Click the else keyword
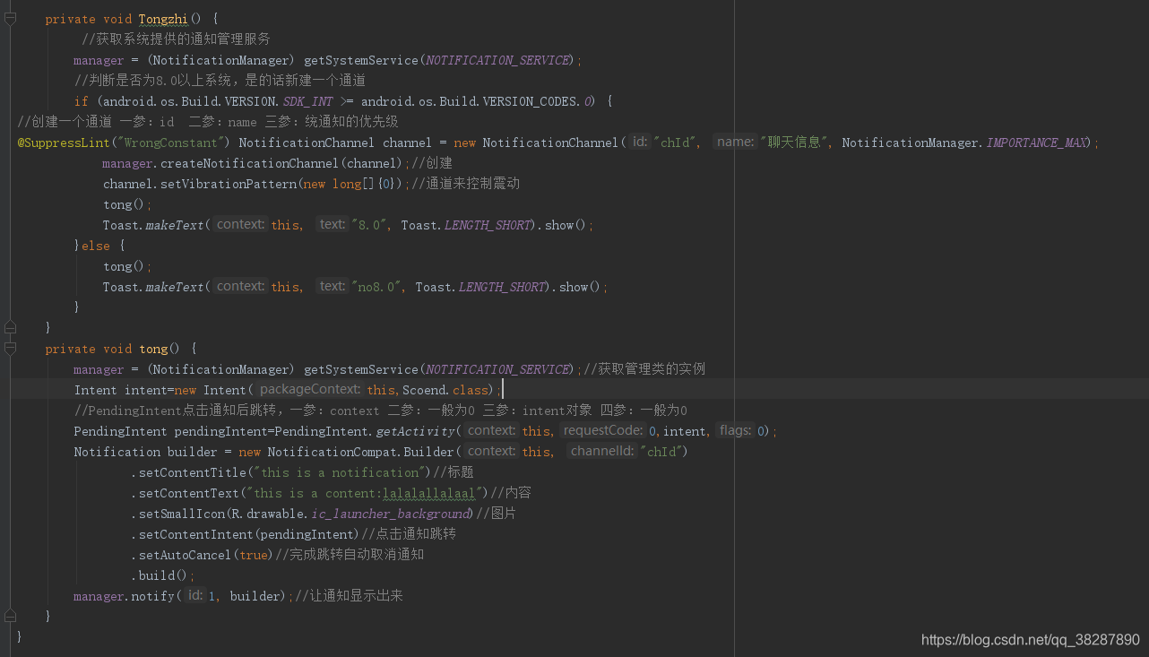 tap(96, 246)
